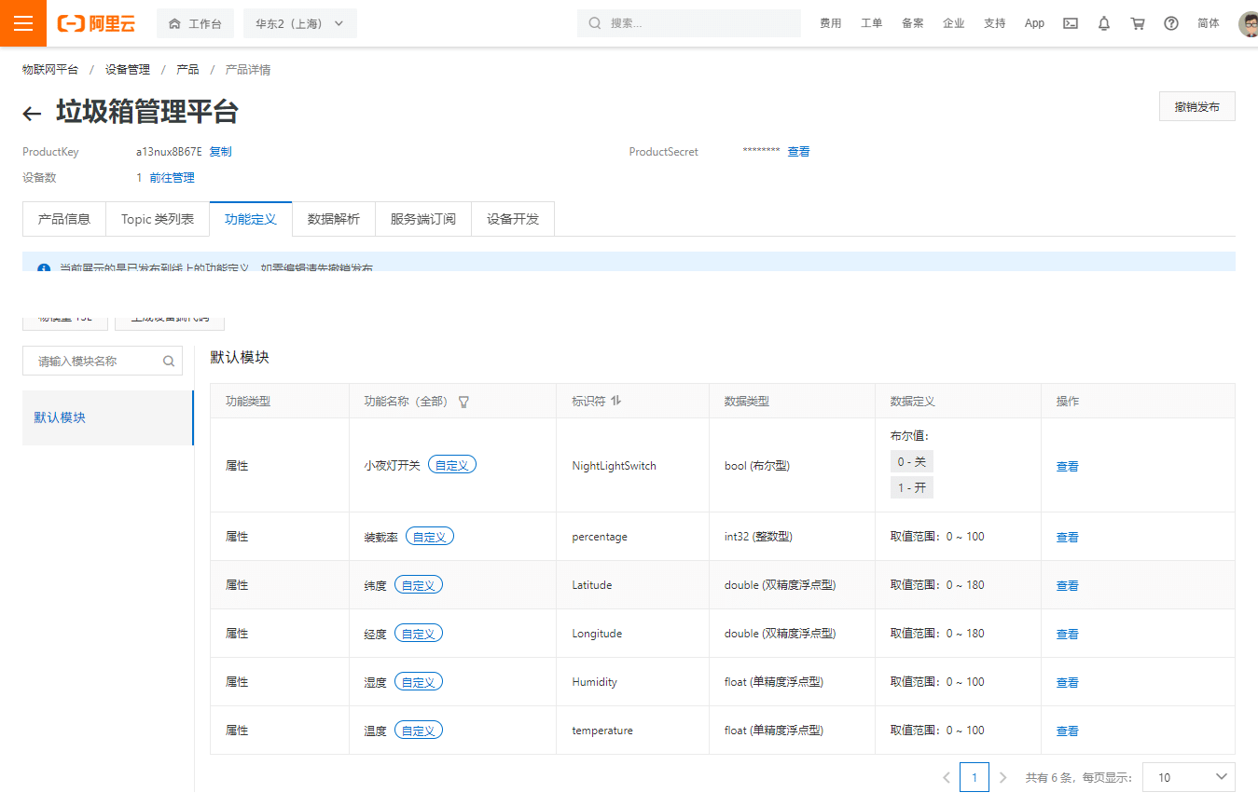Open the notification bell
Viewport: 1258px width, 806px height.
1104,23
